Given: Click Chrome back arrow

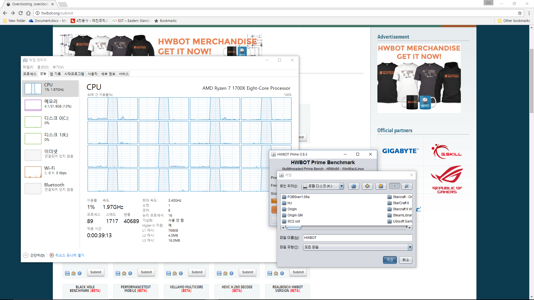Looking at the screenshot, I should [x=5, y=13].
